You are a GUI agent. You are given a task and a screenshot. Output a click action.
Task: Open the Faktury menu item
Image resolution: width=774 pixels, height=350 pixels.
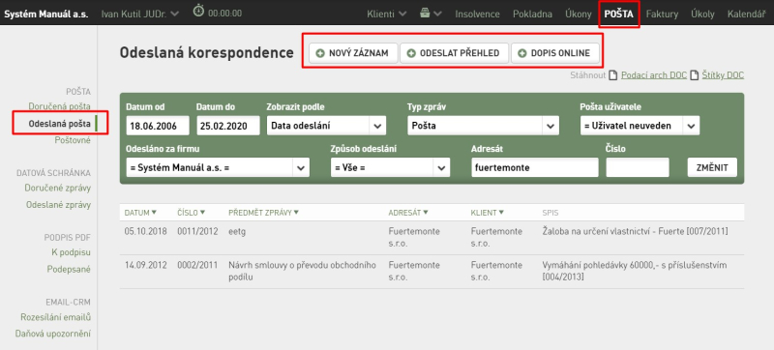(662, 14)
